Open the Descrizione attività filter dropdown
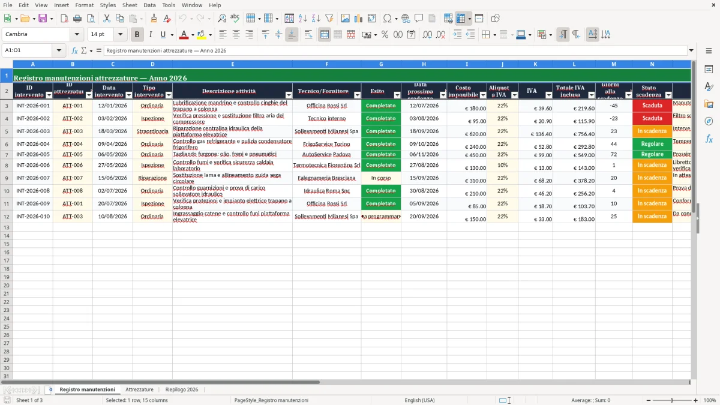Viewport: 720px width, 405px height. (289, 95)
